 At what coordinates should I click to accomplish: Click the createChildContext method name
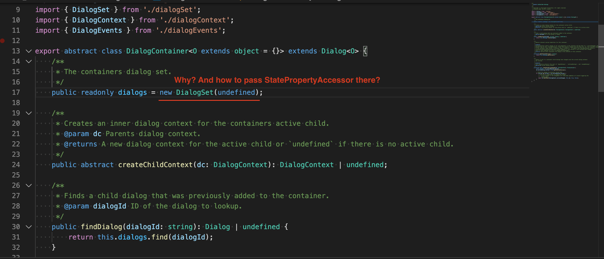click(x=155, y=165)
